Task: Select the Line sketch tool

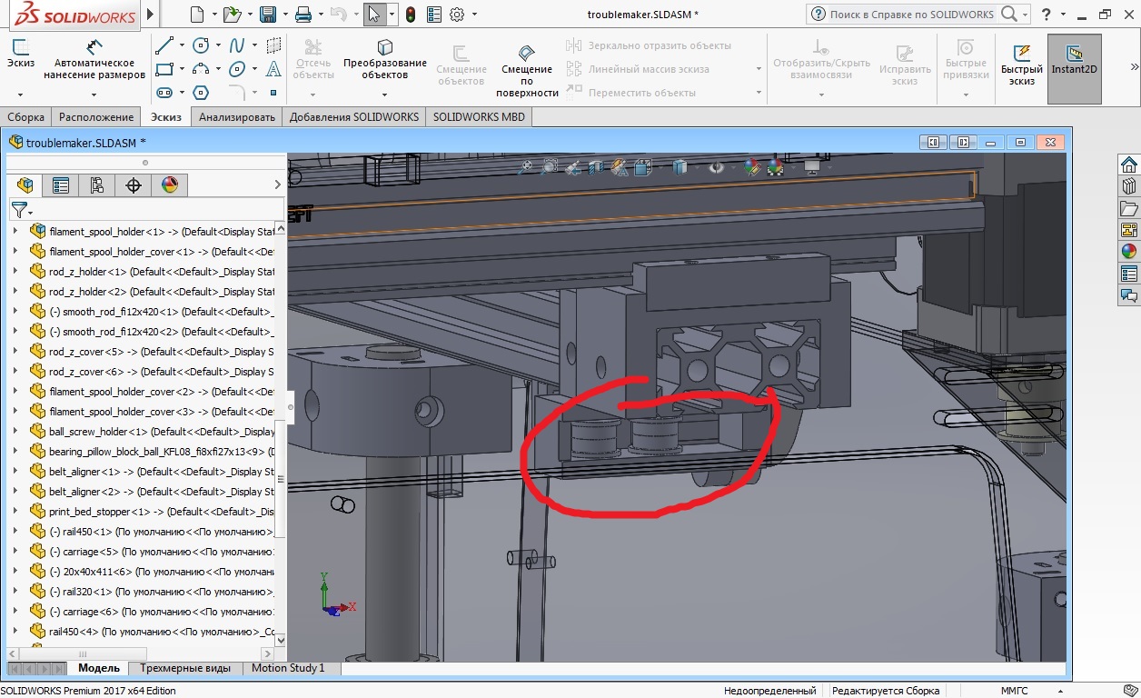Action: pos(164,45)
